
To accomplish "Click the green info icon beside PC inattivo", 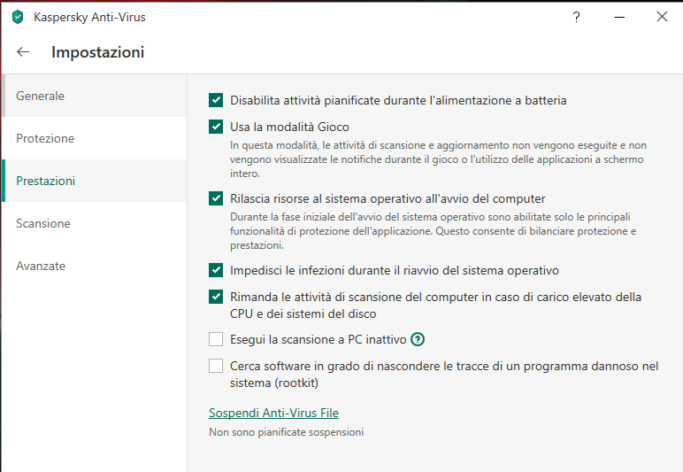I will tap(418, 339).
